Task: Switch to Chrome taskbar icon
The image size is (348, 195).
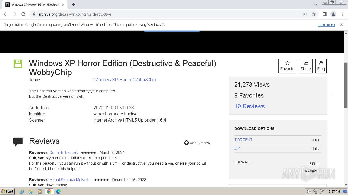Action: tap(49, 191)
